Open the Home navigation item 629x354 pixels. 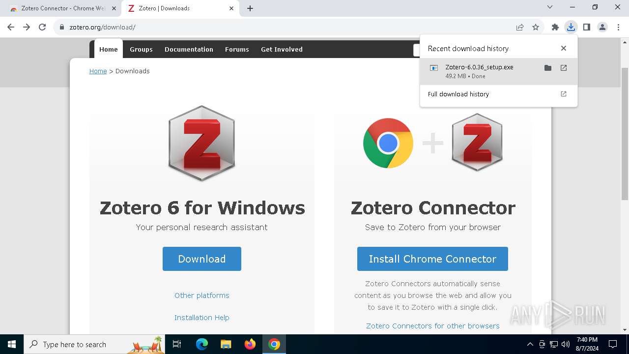[x=109, y=49]
